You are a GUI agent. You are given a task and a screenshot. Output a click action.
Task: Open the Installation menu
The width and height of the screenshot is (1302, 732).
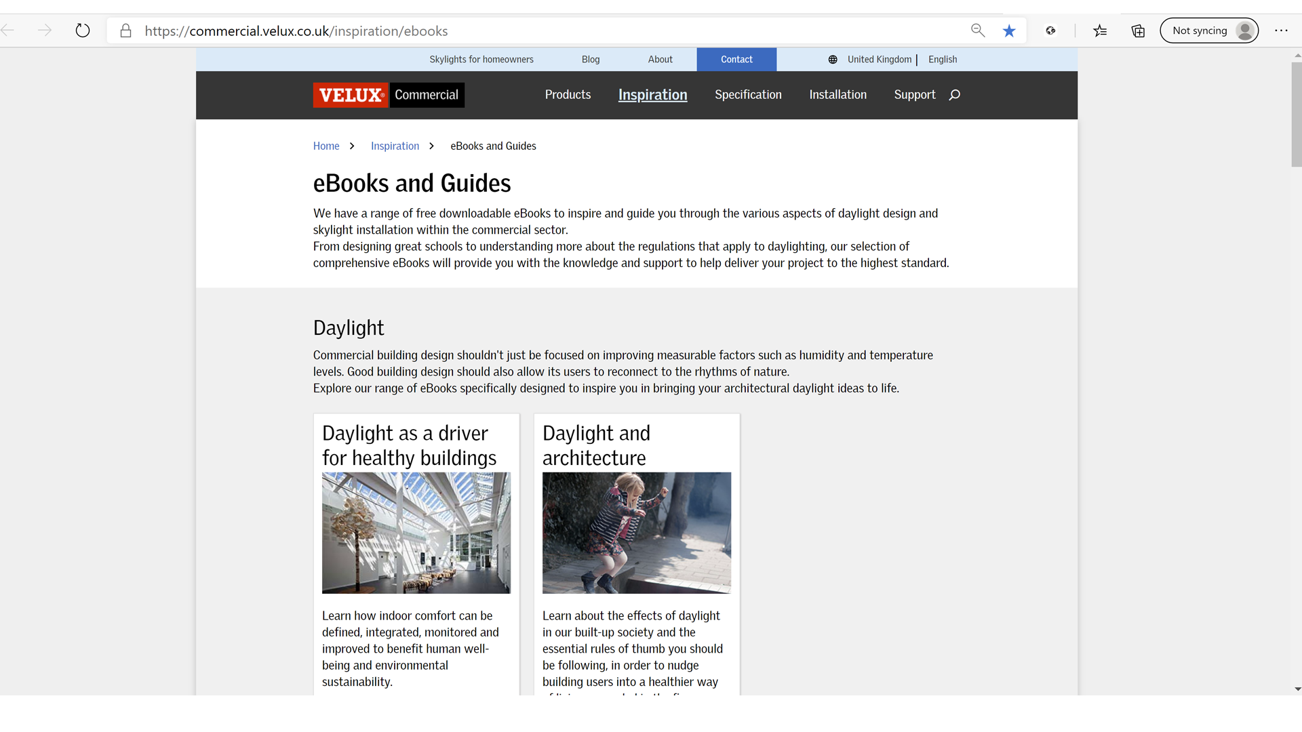pyautogui.click(x=837, y=95)
